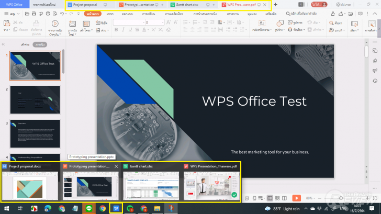The height and width of the screenshot is (214, 381).
Task: Clear formatting with the eraser icon
Action: tap(169, 30)
